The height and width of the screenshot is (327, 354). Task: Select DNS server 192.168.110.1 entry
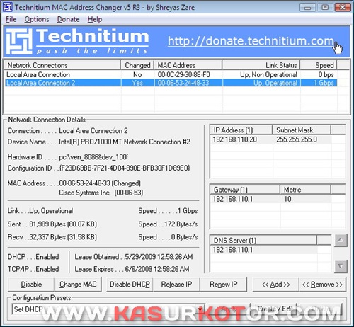(x=232, y=250)
